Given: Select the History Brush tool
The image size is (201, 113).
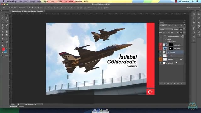Looking at the screenshot, I should pos(7,28).
